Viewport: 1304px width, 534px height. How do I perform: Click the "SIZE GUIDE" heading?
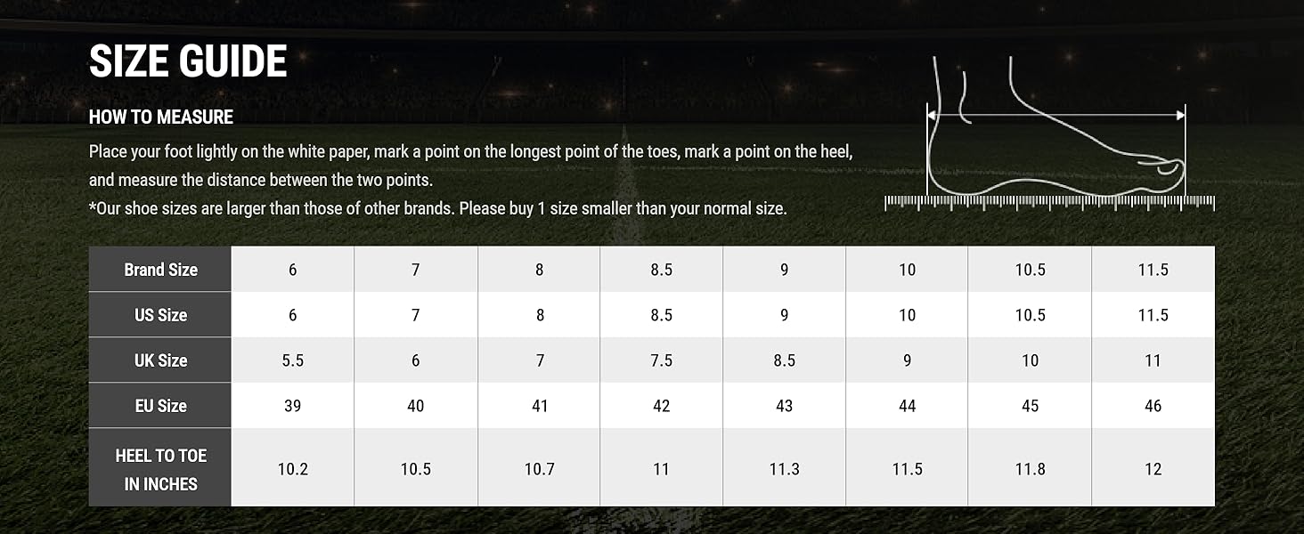(188, 61)
